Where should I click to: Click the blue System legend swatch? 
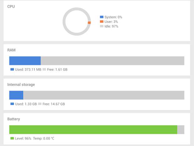click(x=102, y=17)
